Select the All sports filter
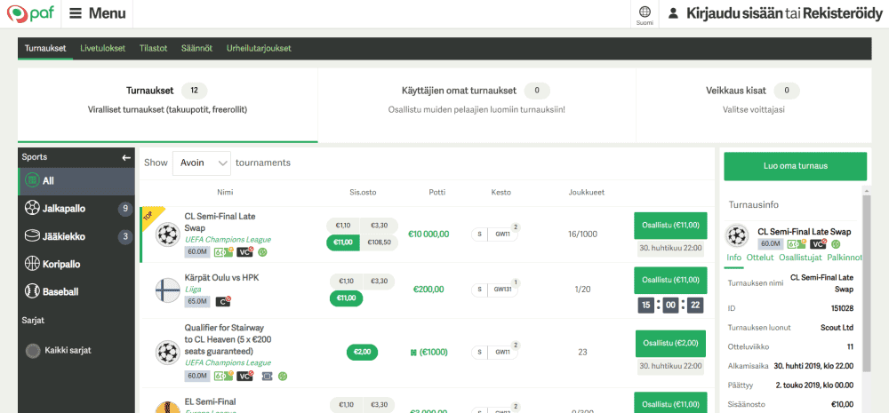 76,181
